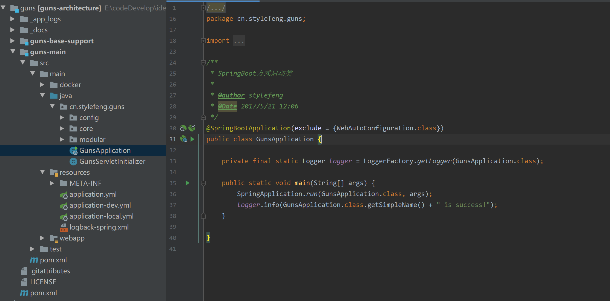Screen dimensions: 610x301
Task: Expand the config package
Action: [x=62, y=117]
